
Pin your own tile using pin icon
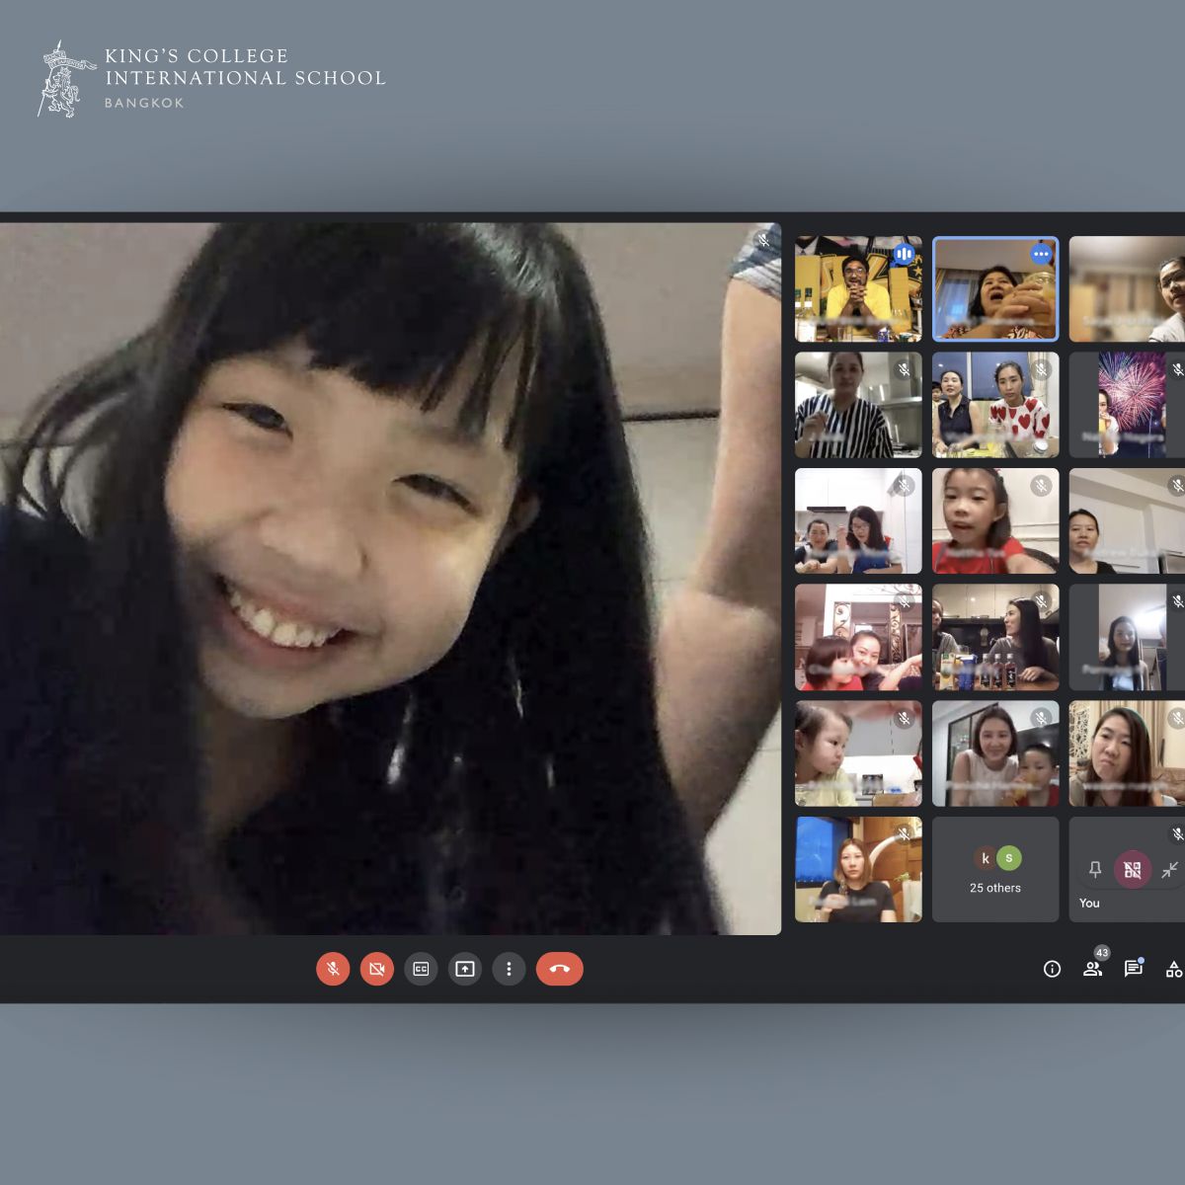[x=1094, y=869]
